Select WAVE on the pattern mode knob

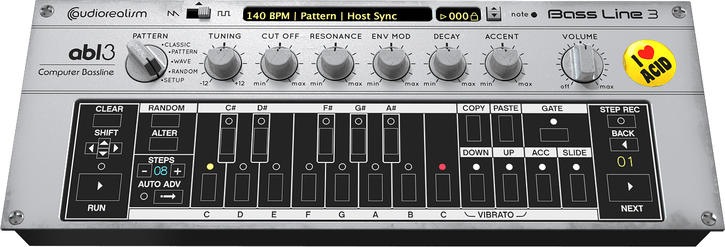(182, 62)
